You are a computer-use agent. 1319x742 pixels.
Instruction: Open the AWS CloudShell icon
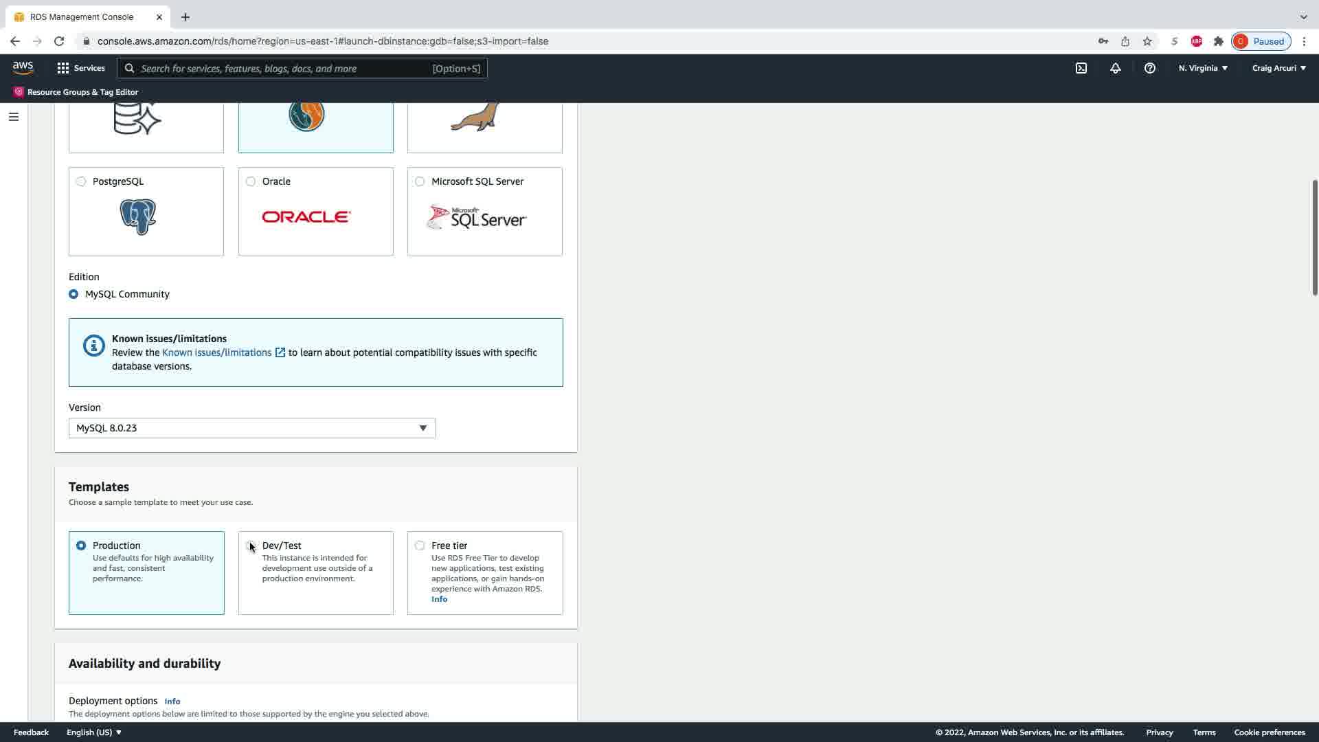click(x=1081, y=68)
